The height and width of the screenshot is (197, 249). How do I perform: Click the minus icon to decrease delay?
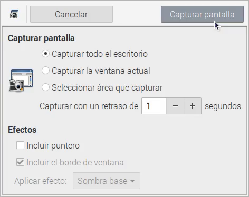(175, 106)
